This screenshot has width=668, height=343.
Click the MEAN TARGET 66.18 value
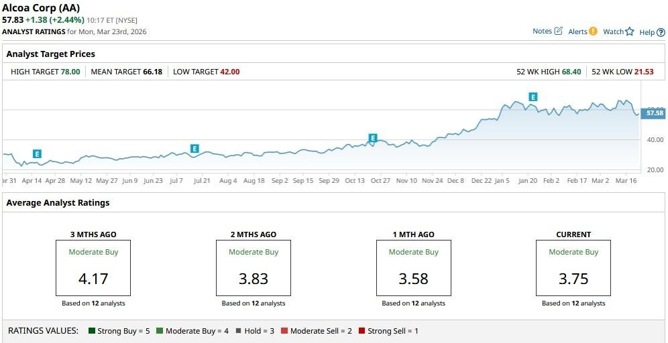coord(152,72)
